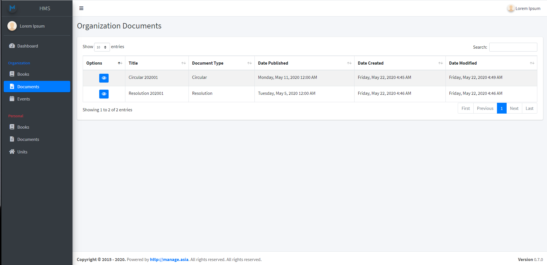Click the HMS logo icon
547x265 pixels.
pos(12,8)
